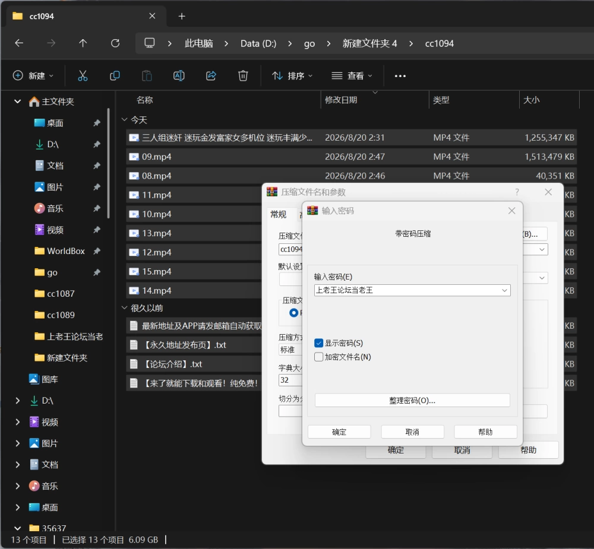Image resolution: width=594 pixels, height=549 pixels.
Task: Click 取消 in 输入密码 dialog
Action: pyautogui.click(x=412, y=431)
